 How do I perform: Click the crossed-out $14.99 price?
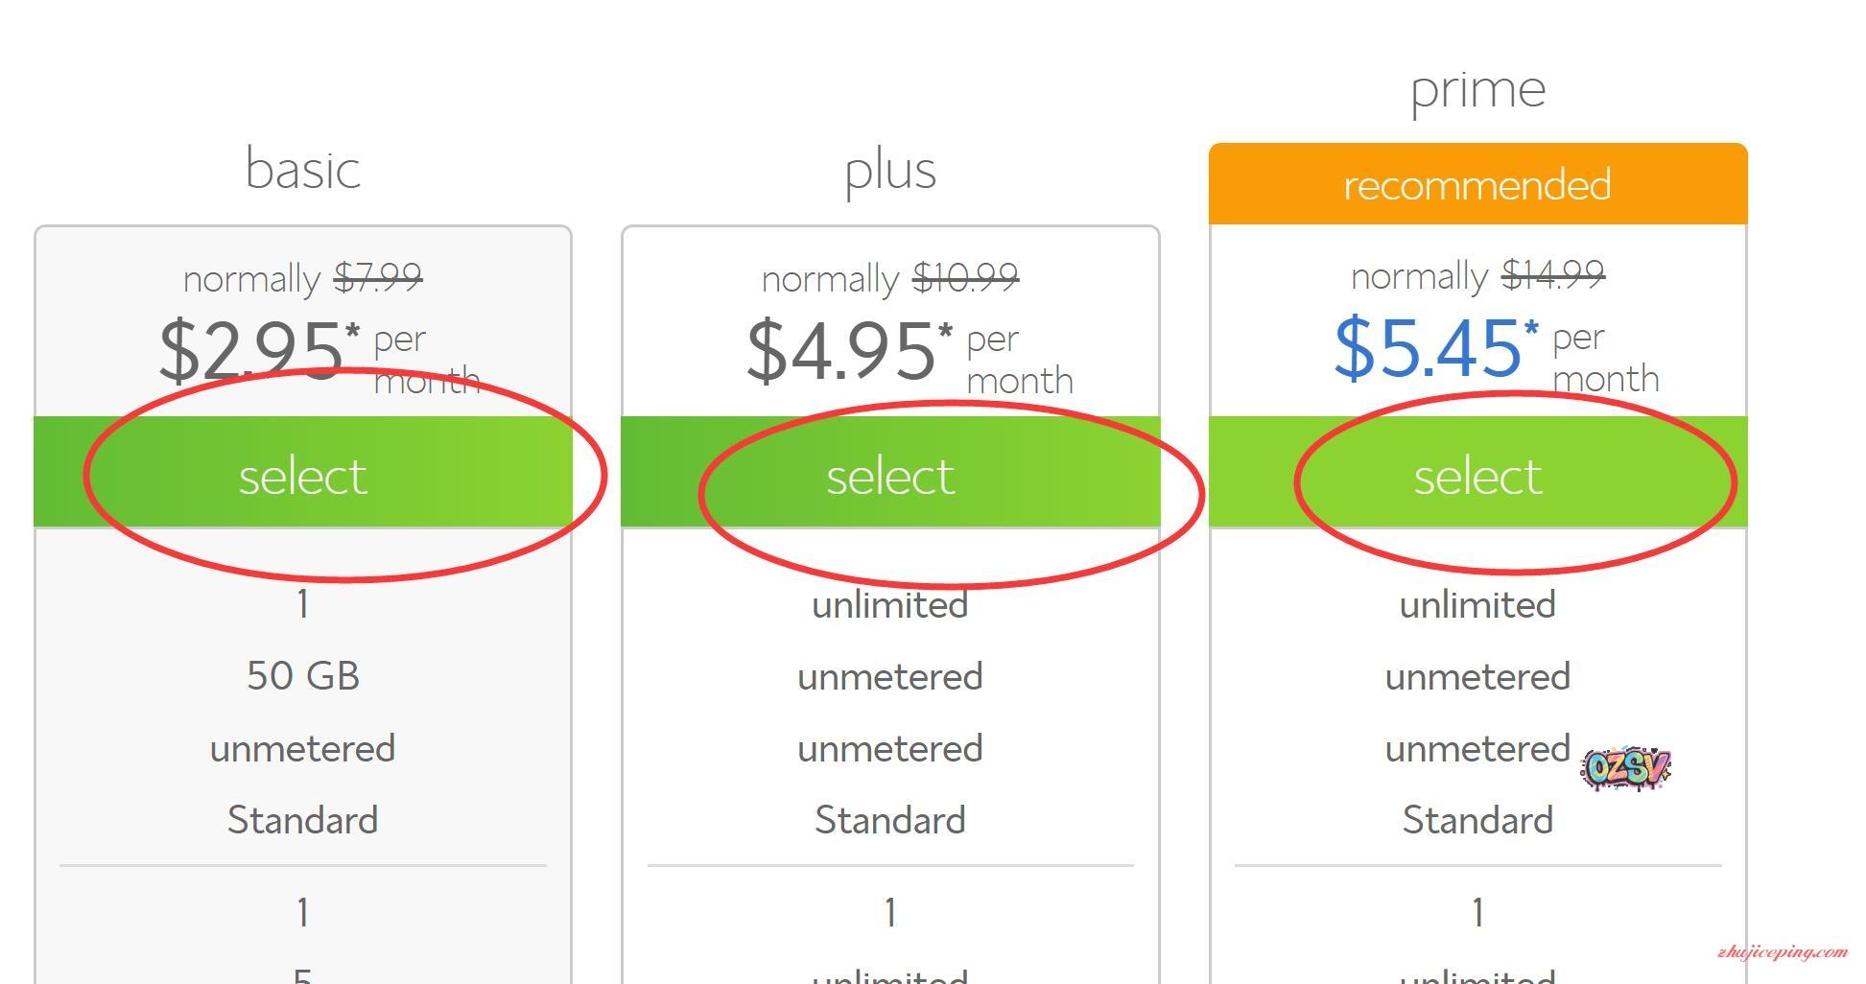[x=1552, y=276]
